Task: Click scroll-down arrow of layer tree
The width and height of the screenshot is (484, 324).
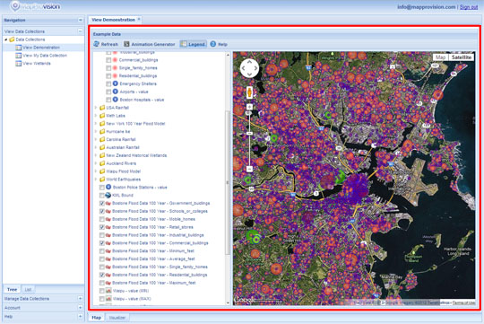Action: tap(229, 302)
